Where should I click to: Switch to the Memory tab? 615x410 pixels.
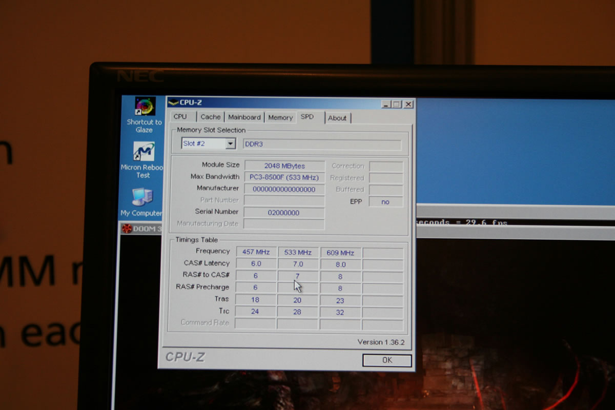[x=280, y=117]
